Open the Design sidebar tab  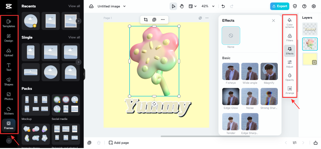click(x=9, y=38)
